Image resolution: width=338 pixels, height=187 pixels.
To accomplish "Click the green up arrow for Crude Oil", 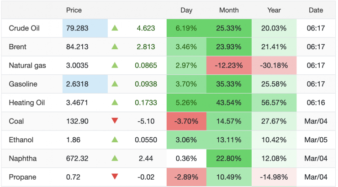I will click(x=115, y=28).
